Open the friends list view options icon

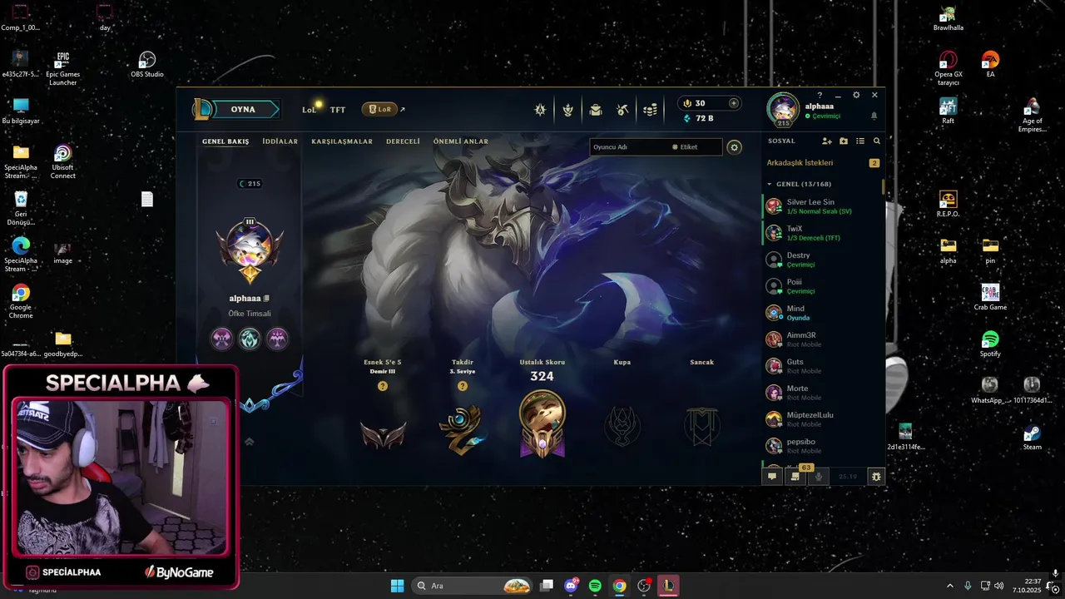(860, 141)
